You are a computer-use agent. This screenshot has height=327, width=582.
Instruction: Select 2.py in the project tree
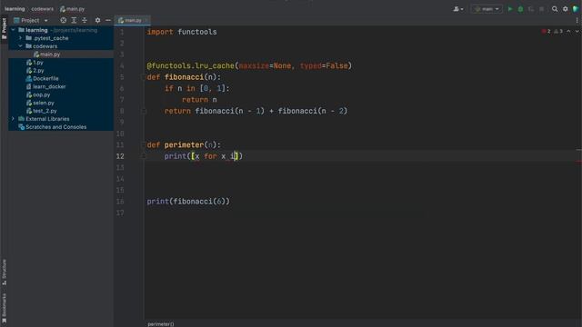61,71
